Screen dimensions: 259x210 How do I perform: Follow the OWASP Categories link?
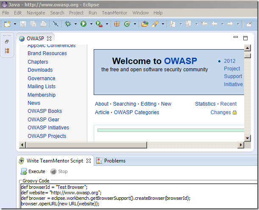click(136, 112)
